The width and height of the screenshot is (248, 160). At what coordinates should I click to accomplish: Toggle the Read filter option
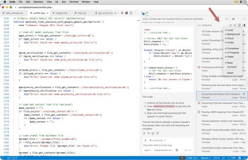click(x=232, y=63)
